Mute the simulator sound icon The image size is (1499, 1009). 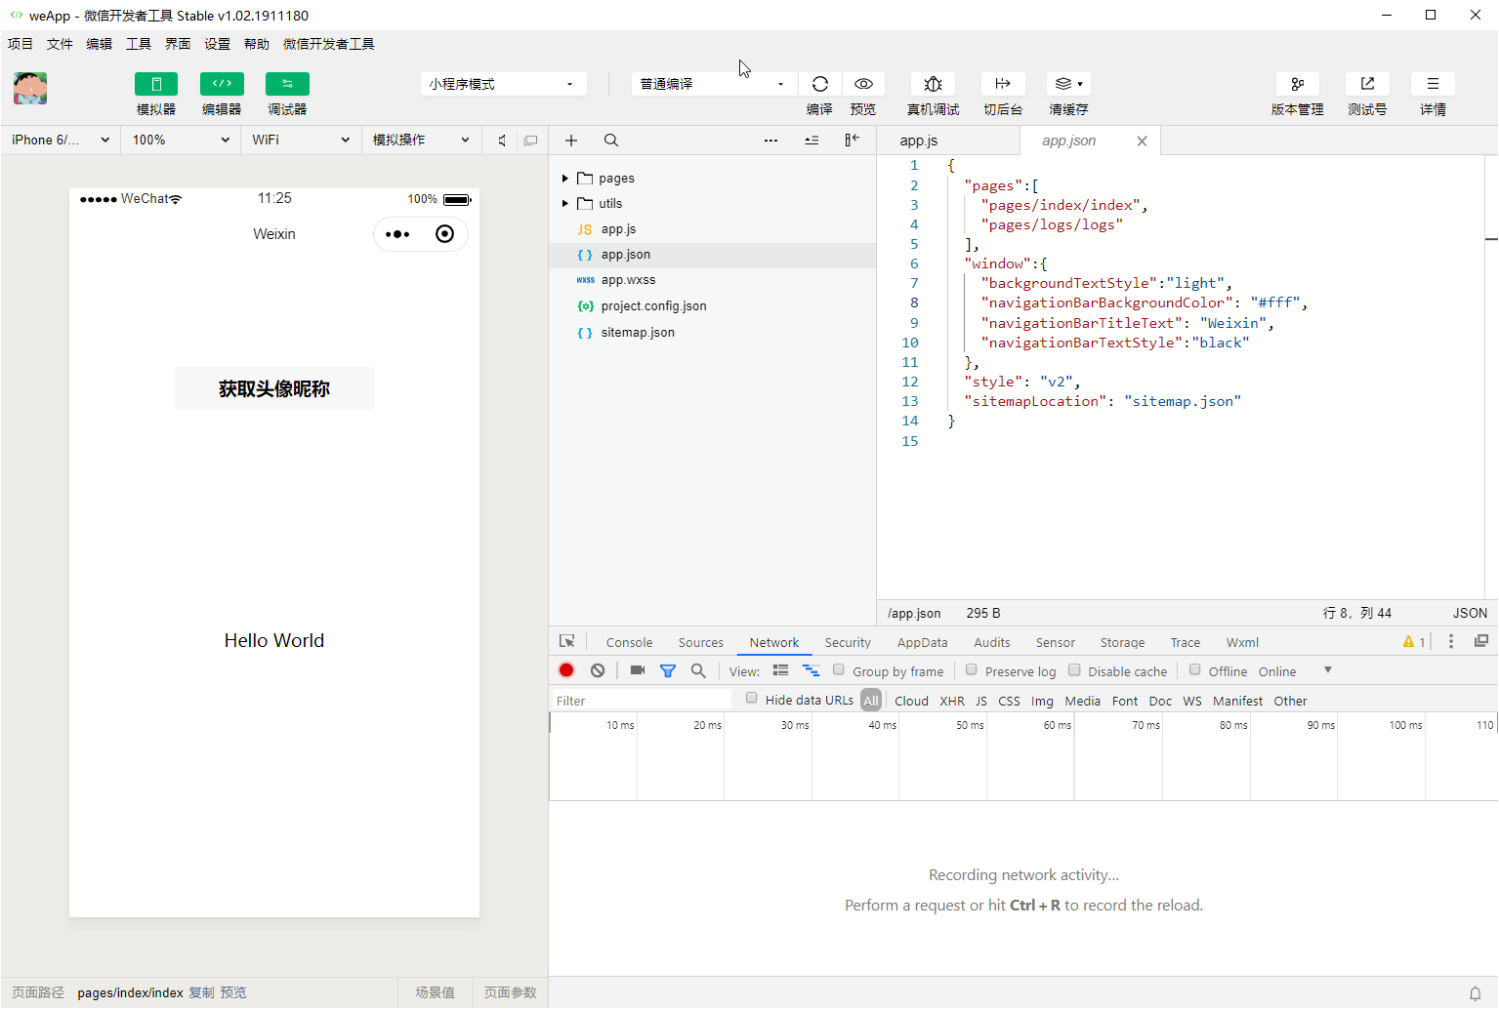pyautogui.click(x=502, y=141)
